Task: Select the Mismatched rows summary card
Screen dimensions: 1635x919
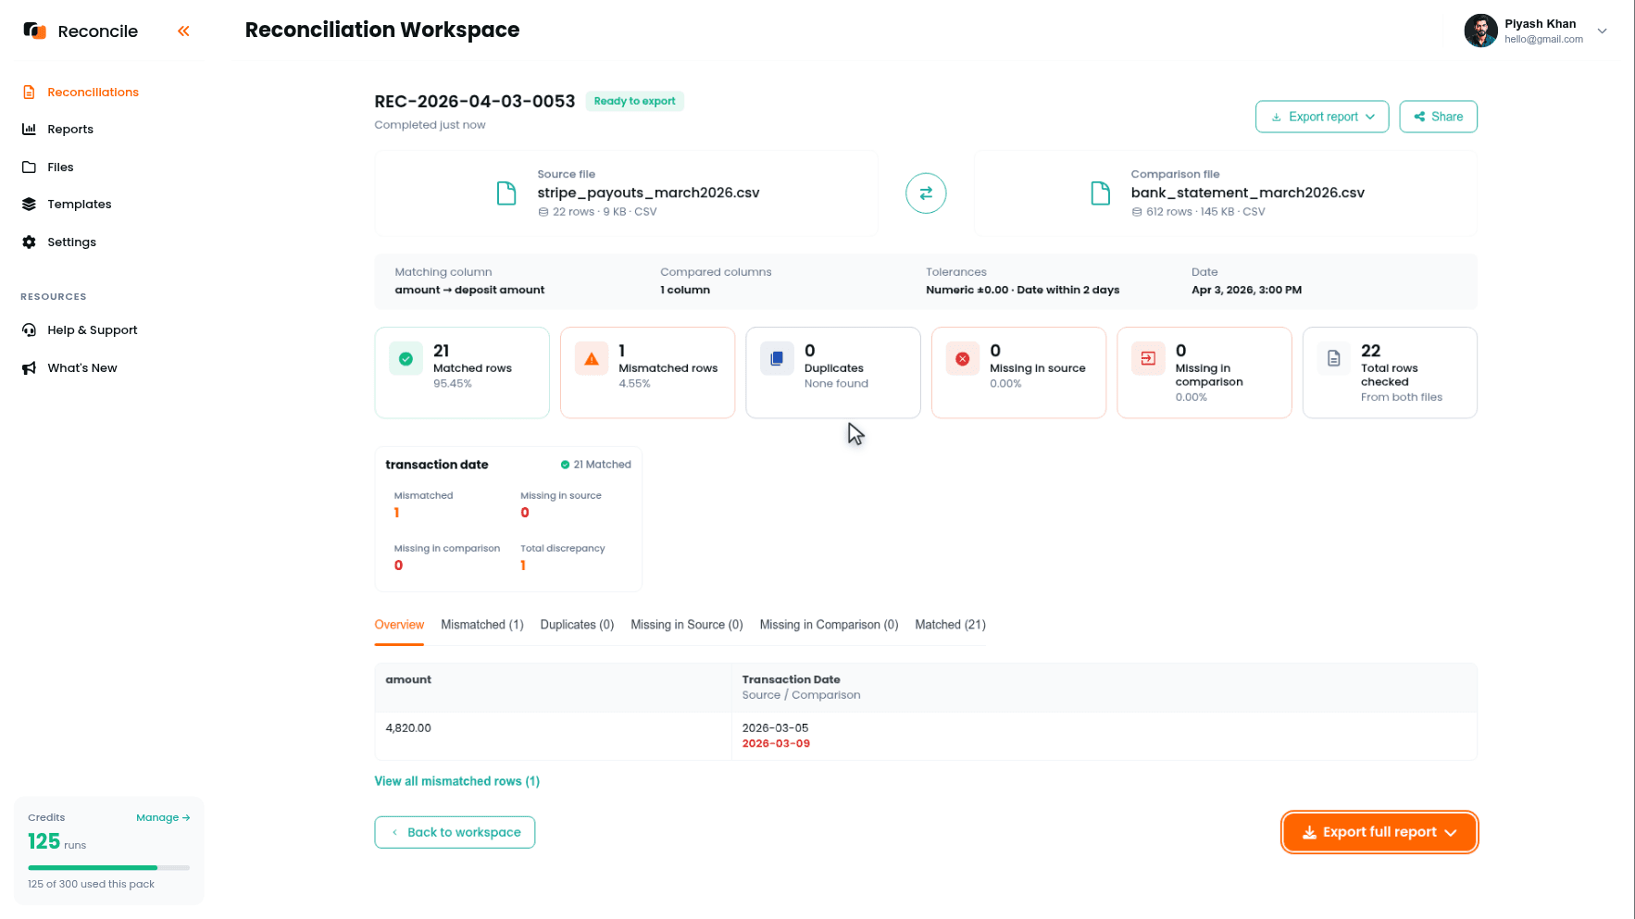Action: click(647, 372)
